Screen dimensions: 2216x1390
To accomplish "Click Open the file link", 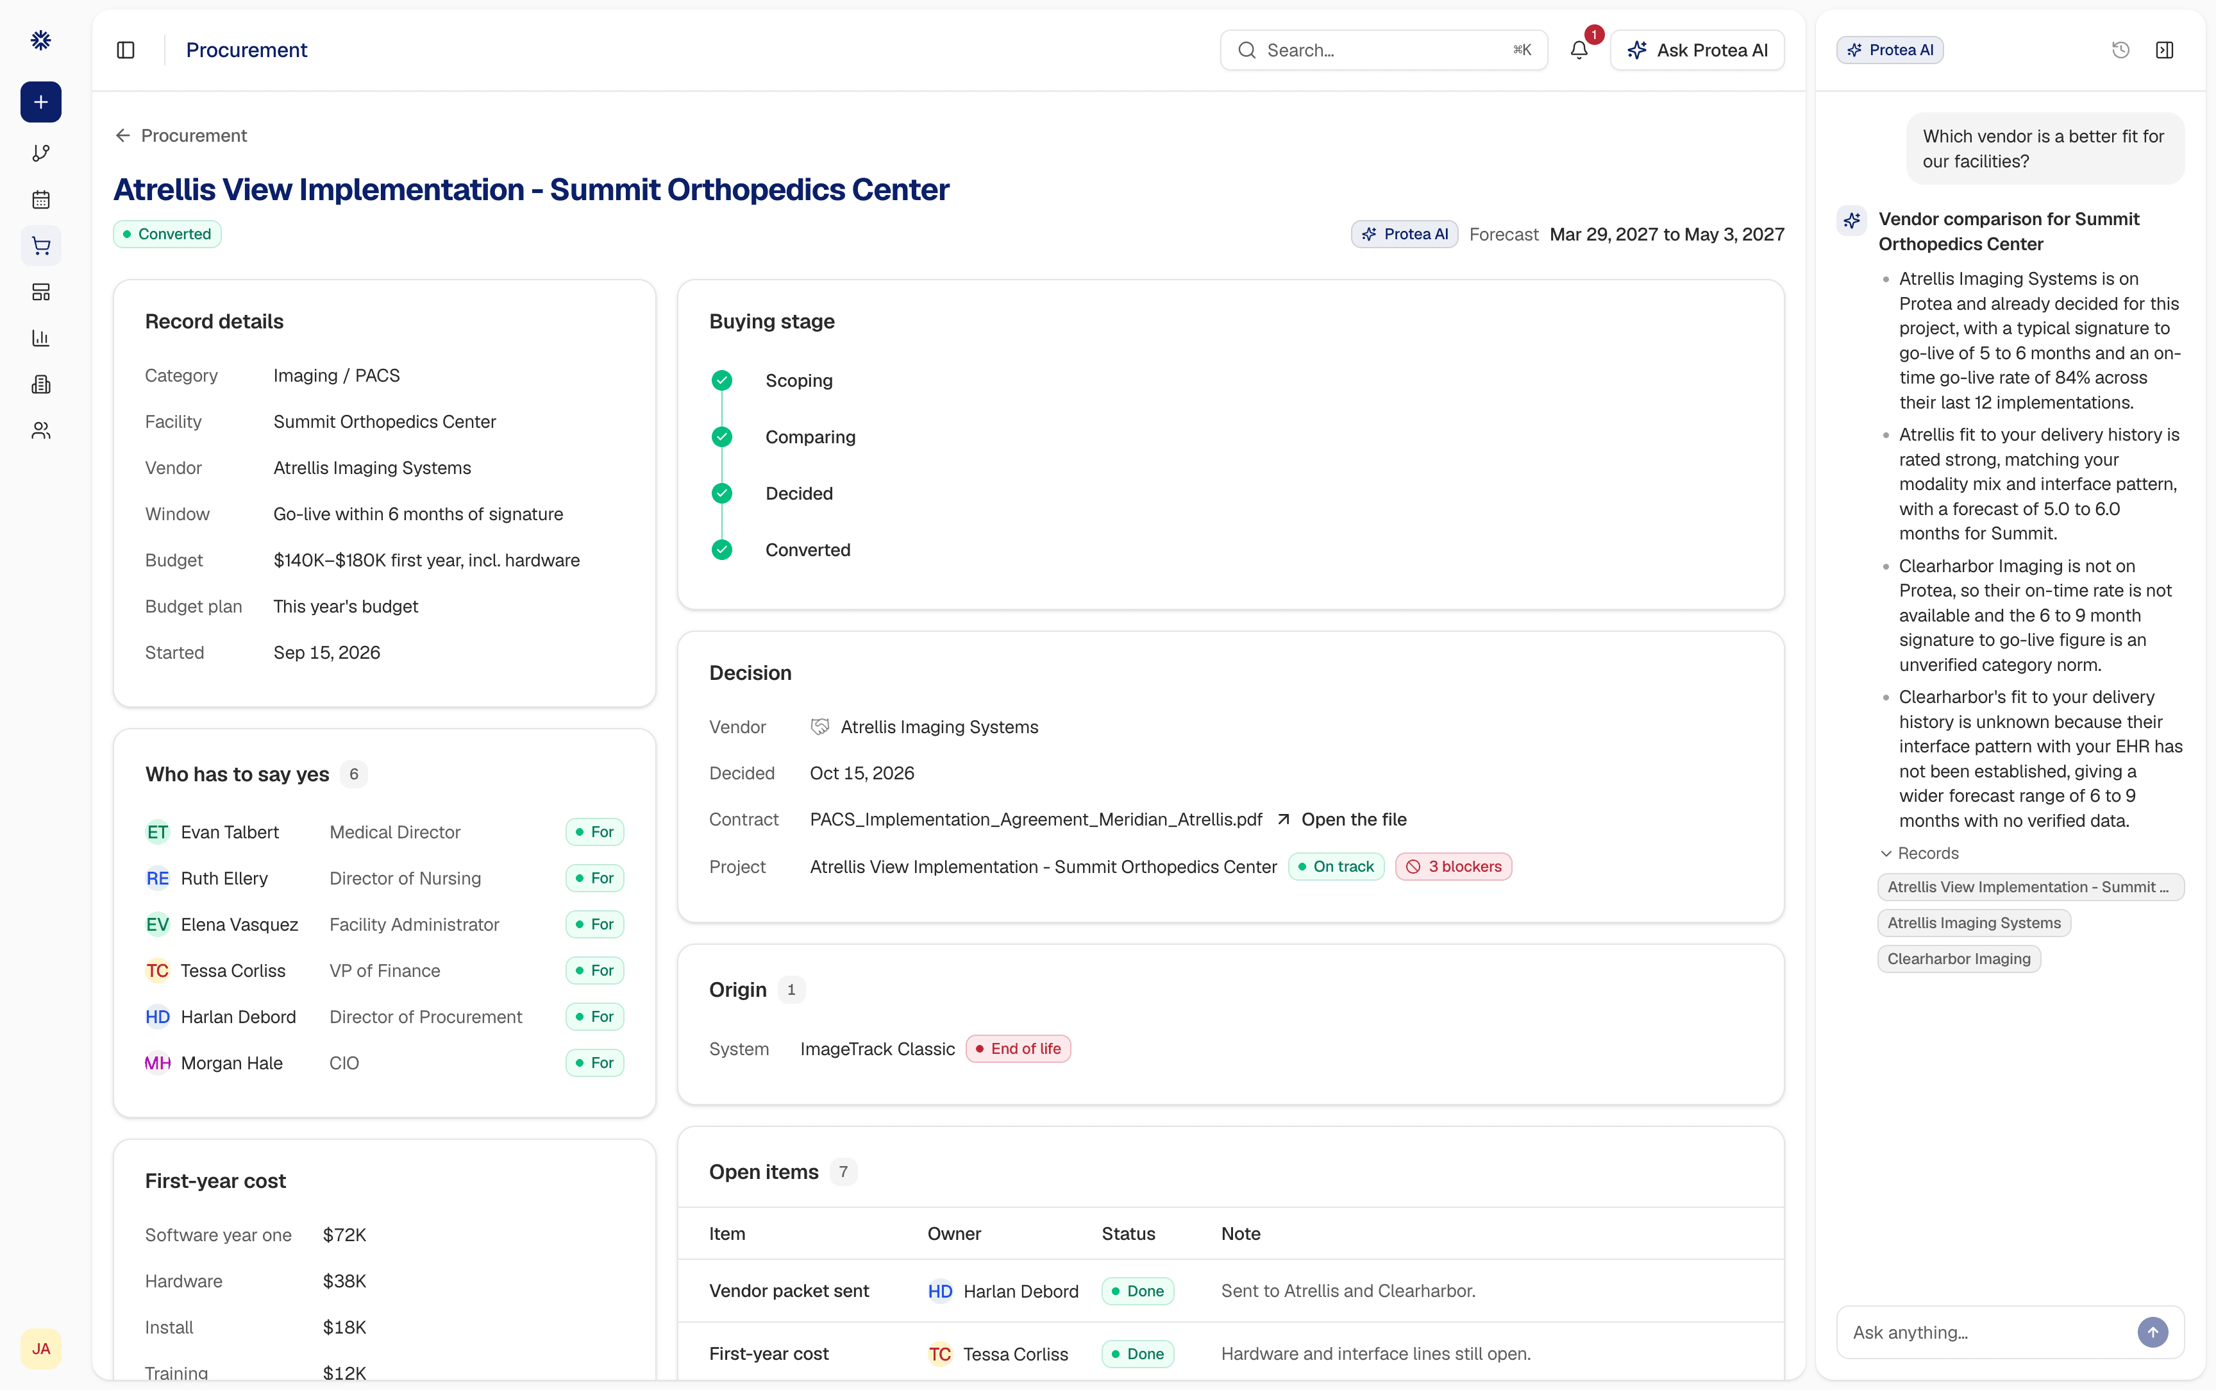I will (x=1354, y=819).
